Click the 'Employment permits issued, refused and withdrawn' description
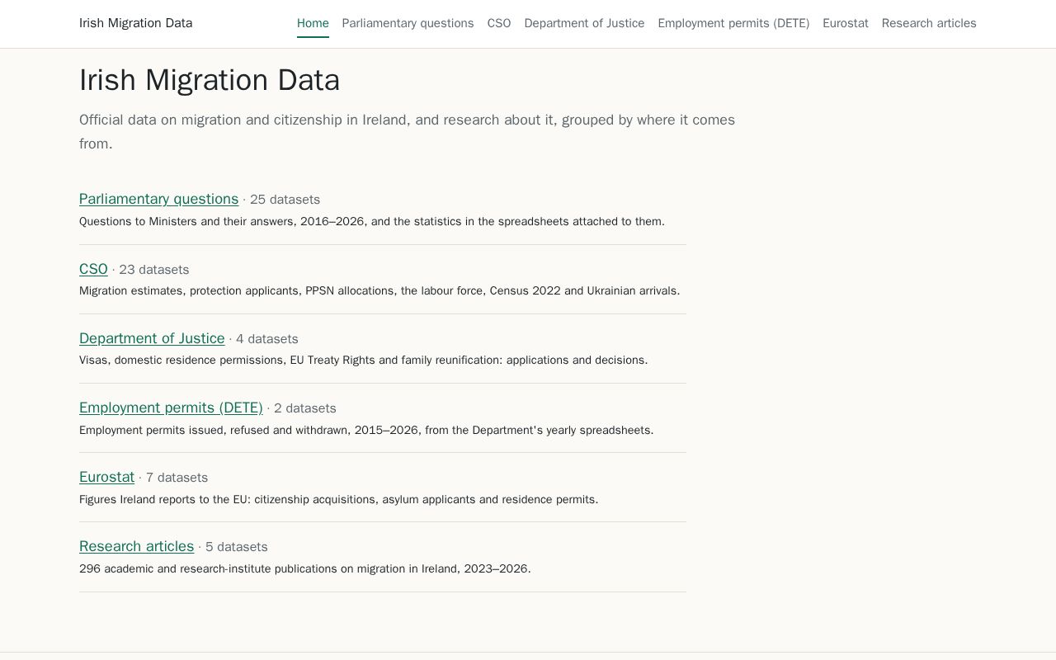The height and width of the screenshot is (660, 1056). (x=366, y=430)
